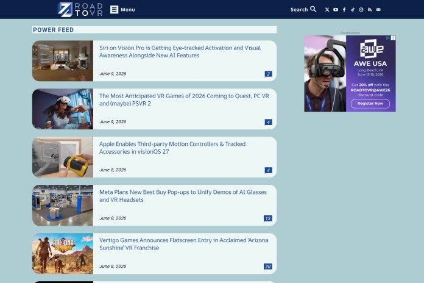Click the Menu label in header

pyautogui.click(x=128, y=10)
